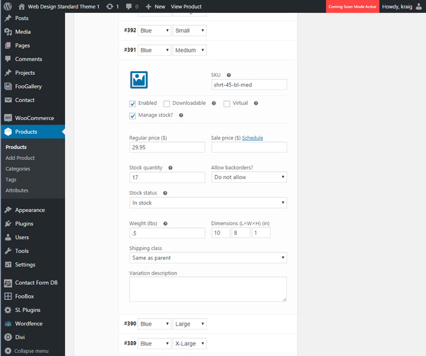Uncheck the Enabled checkbox

pos(132,103)
